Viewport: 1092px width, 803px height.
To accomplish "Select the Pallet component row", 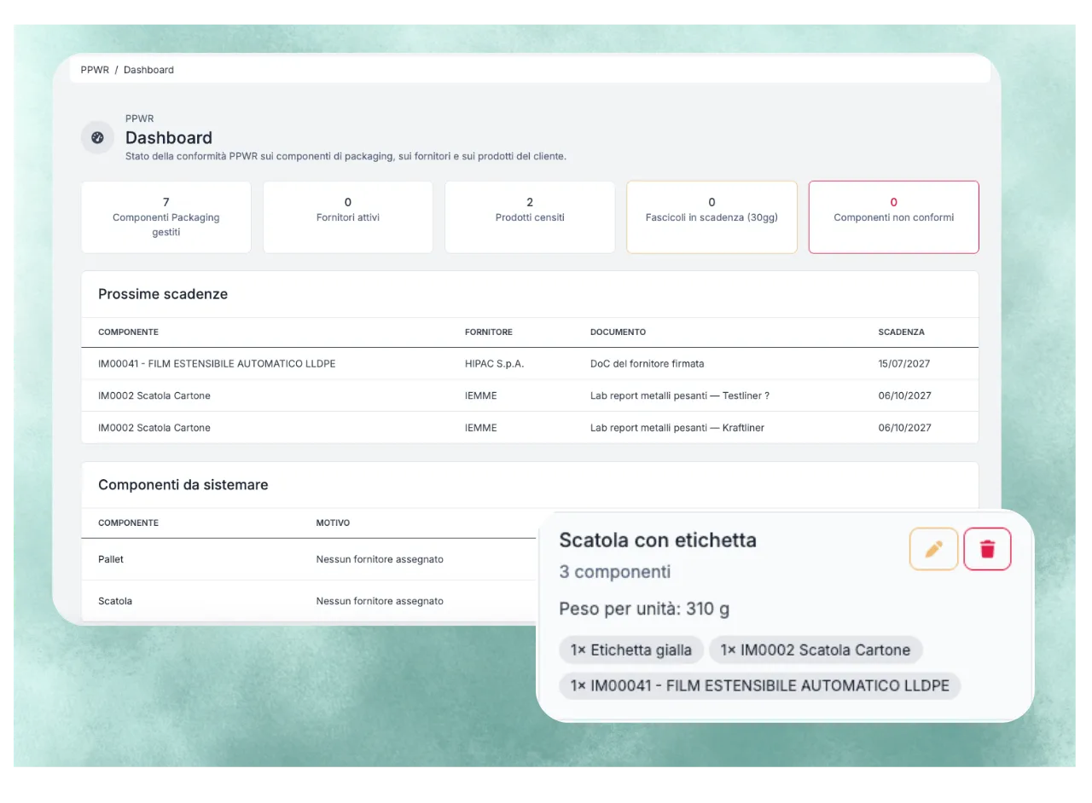I will pos(309,559).
